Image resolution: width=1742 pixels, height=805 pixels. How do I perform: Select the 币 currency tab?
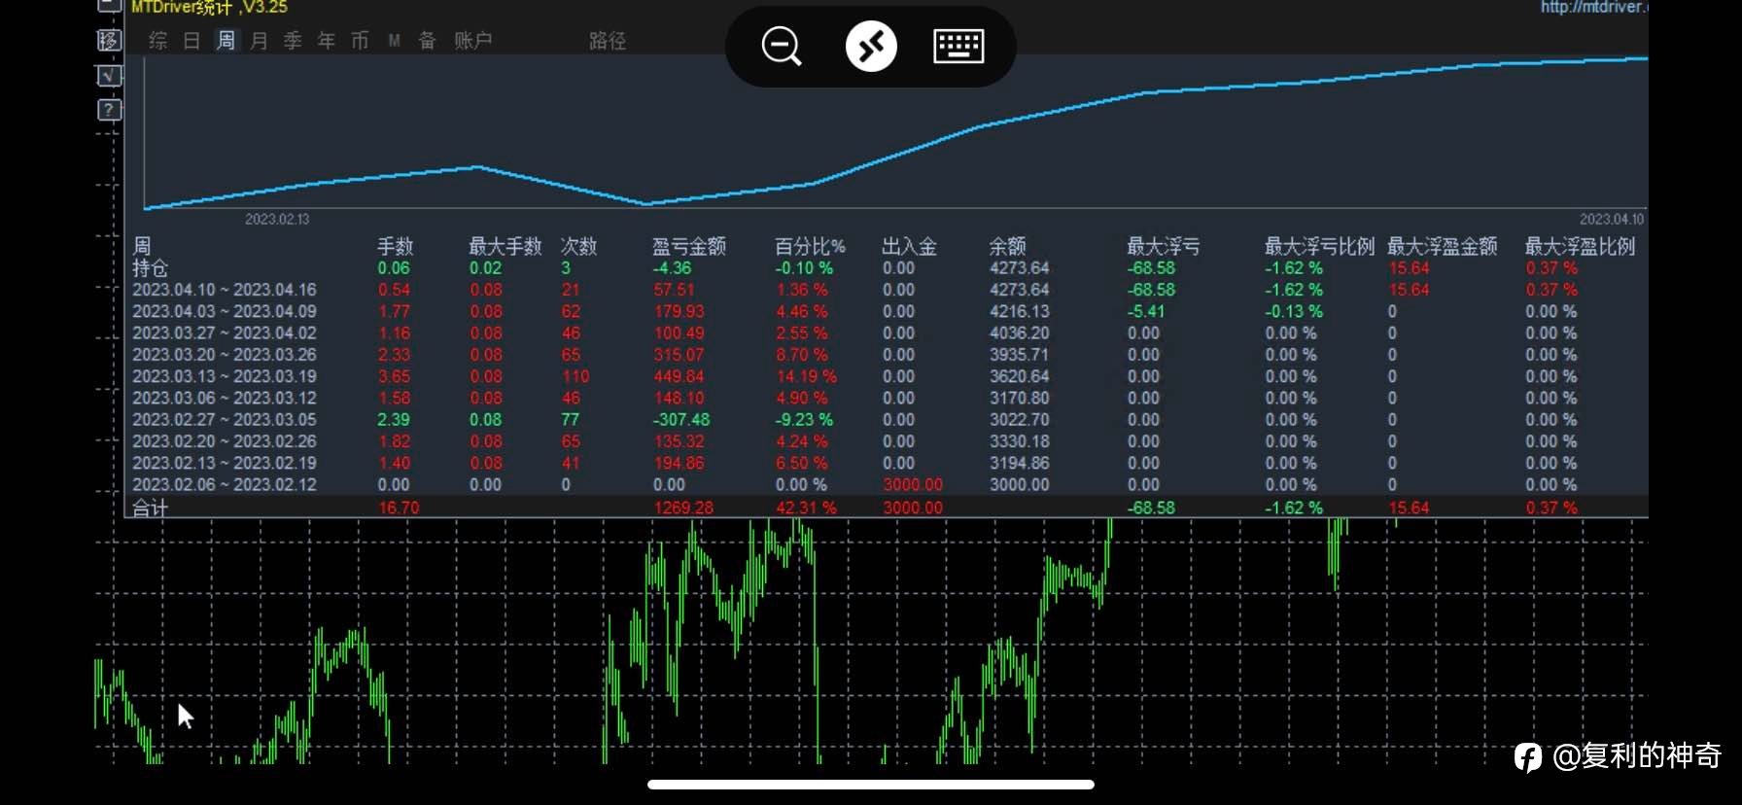[360, 40]
